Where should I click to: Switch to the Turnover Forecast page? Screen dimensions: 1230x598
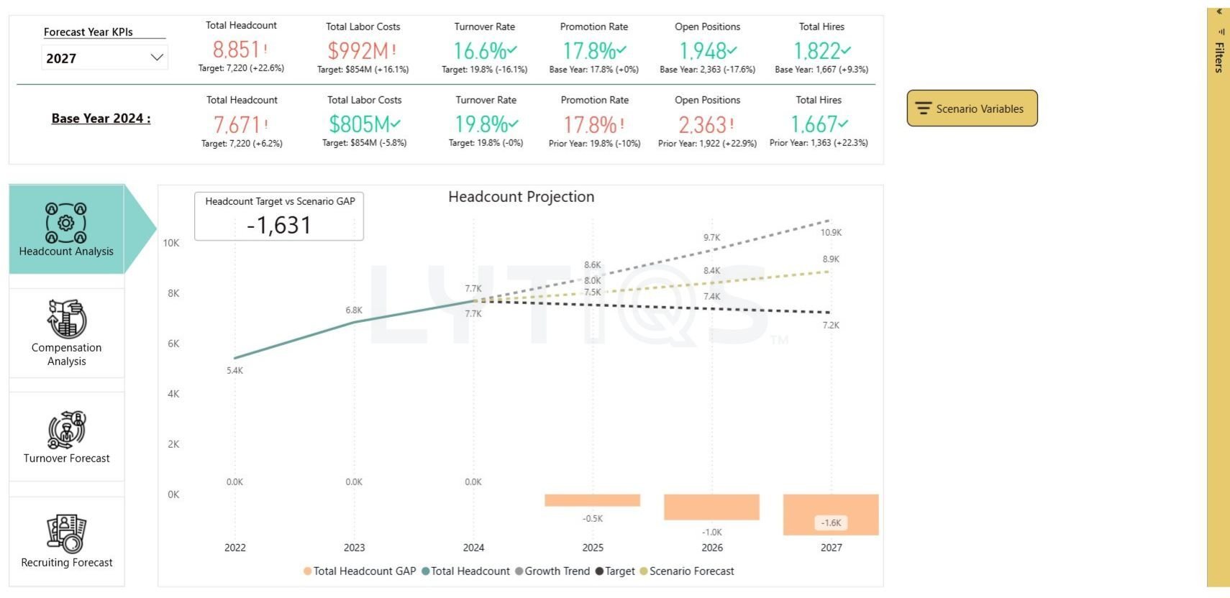coord(67,458)
